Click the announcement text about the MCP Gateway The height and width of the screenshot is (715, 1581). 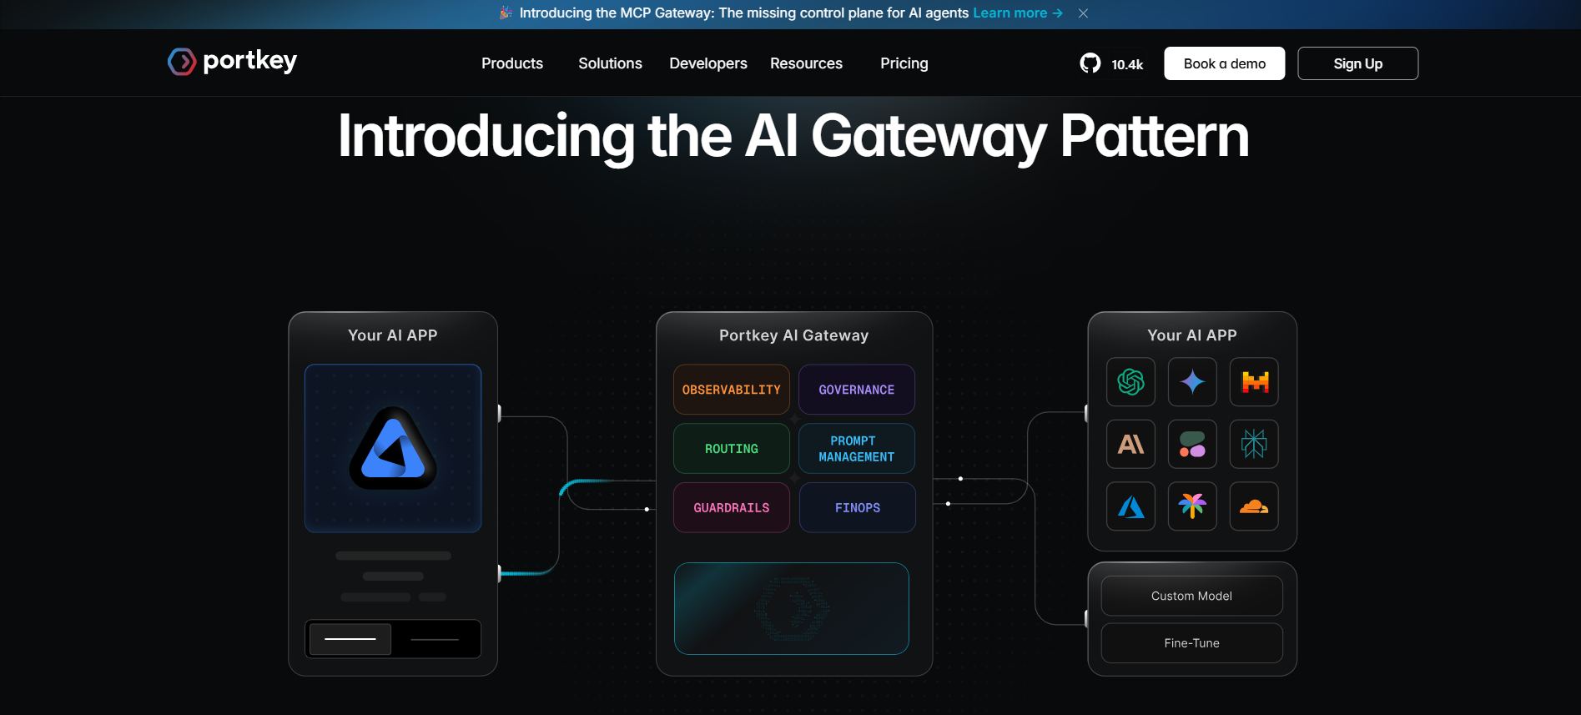(744, 13)
